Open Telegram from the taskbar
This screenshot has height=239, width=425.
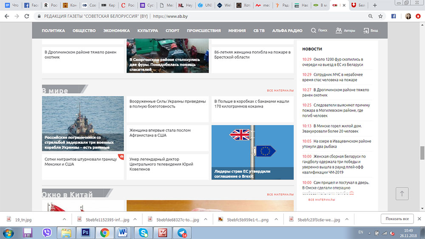click(182, 233)
